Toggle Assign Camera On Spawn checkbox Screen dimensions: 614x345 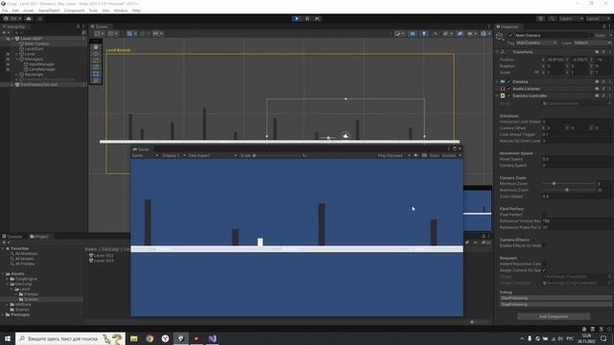click(x=544, y=270)
